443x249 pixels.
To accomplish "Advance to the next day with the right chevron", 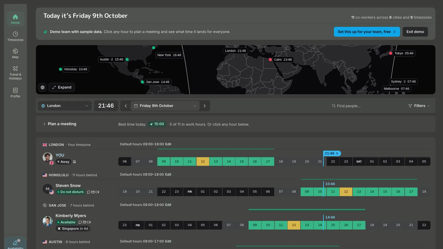I will (205, 106).
